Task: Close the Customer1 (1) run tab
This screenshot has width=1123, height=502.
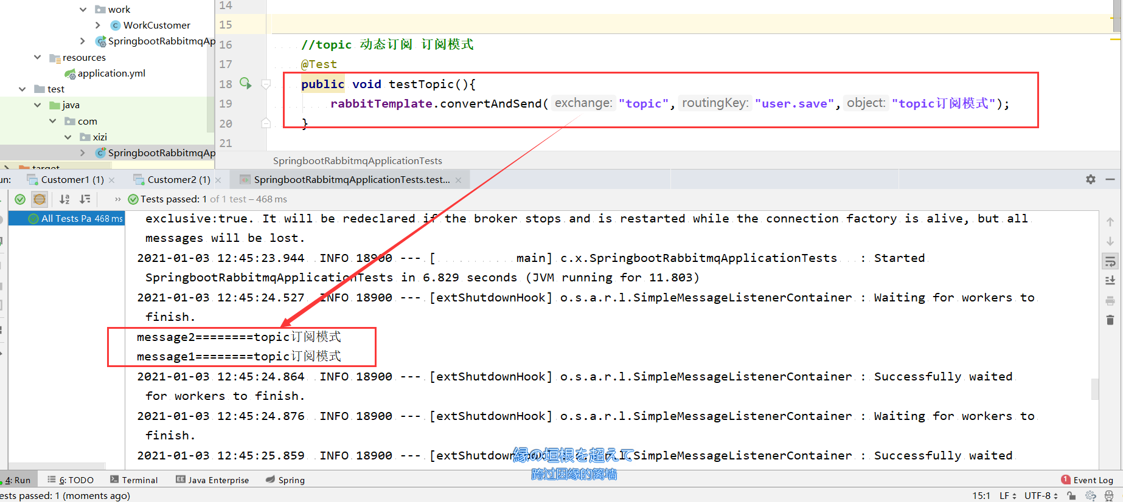Action: 112,180
